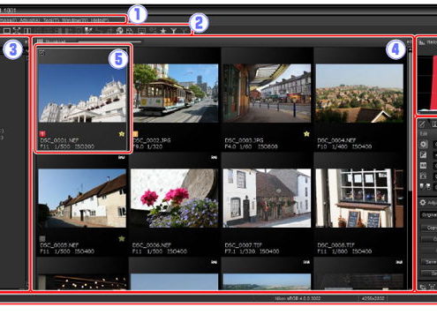The height and width of the screenshot is (322, 437).
Task: Tick the checkbox on the DSC_0001.NEF thumbnail
Action: pos(42,53)
